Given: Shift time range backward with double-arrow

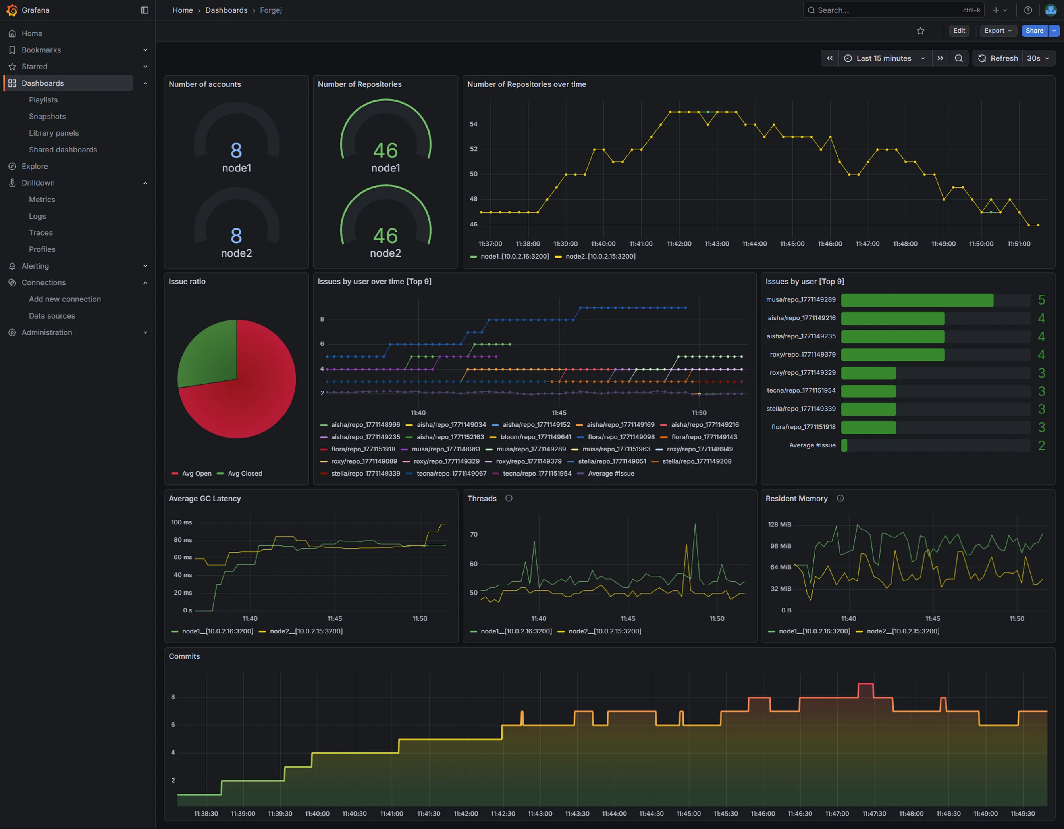Looking at the screenshot, I should [829, 58].
